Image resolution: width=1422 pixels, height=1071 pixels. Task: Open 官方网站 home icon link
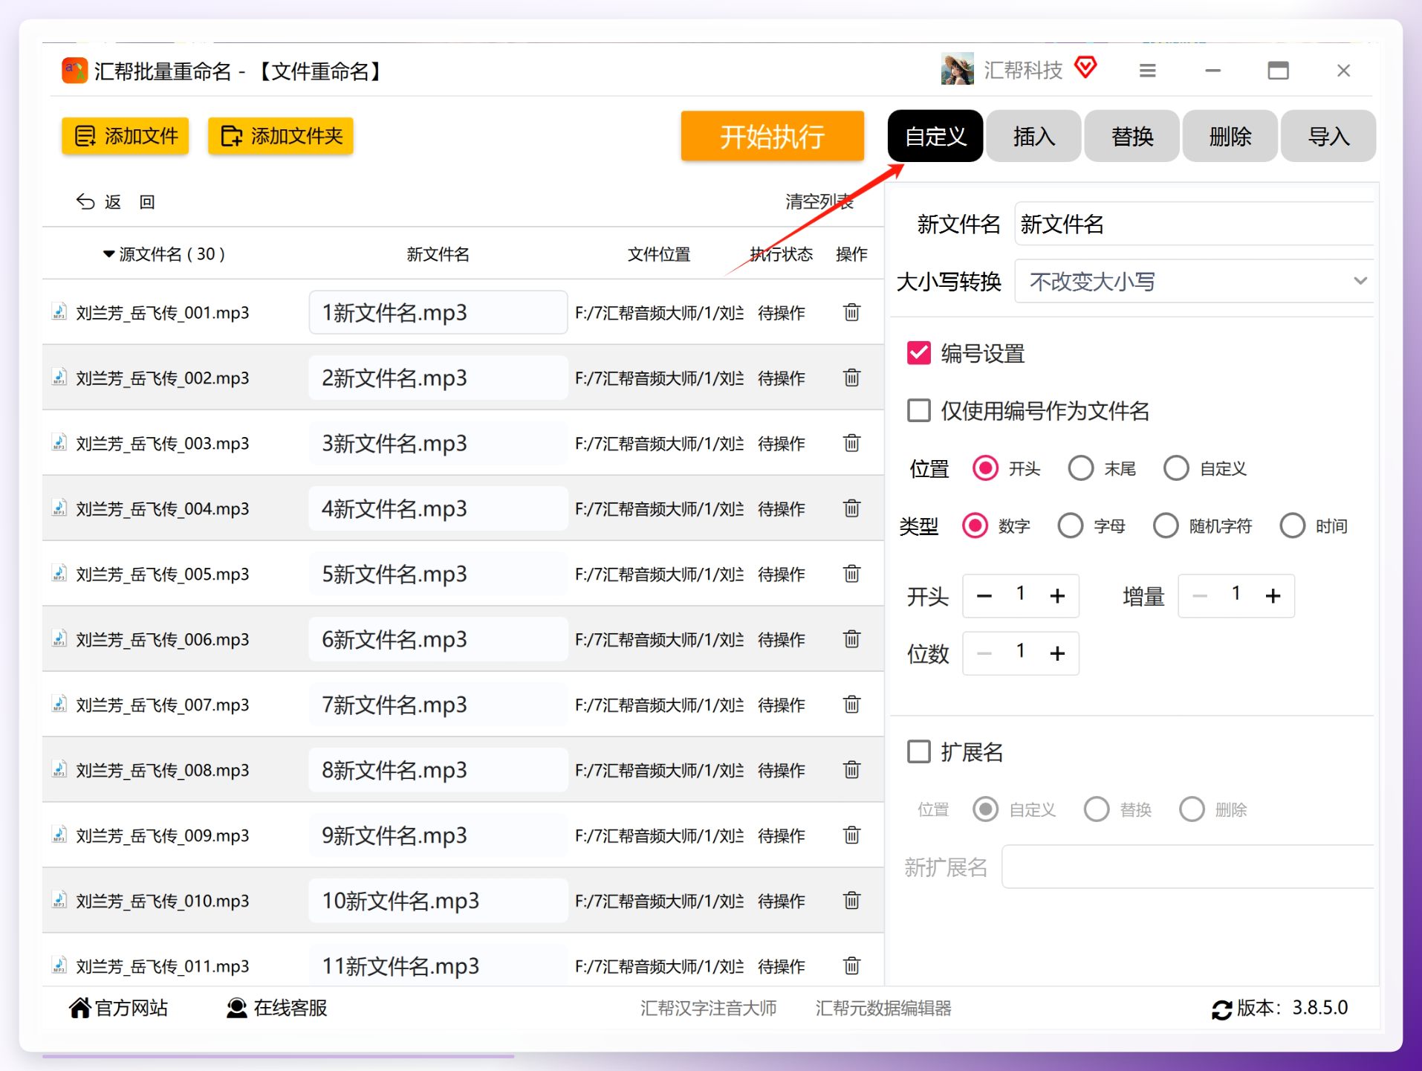(79, 1008)
